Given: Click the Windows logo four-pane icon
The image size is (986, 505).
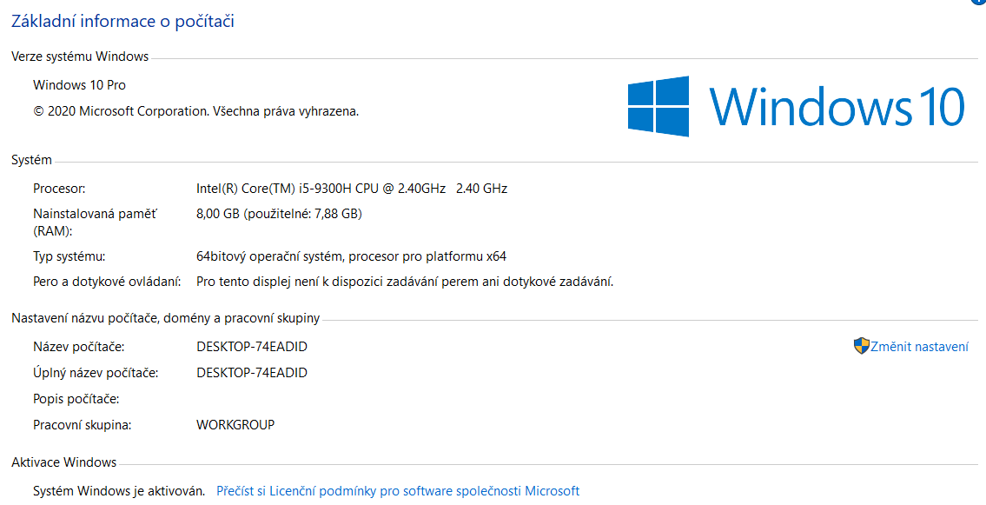Looking at the screenshot, I should click(x=658, y=106).
